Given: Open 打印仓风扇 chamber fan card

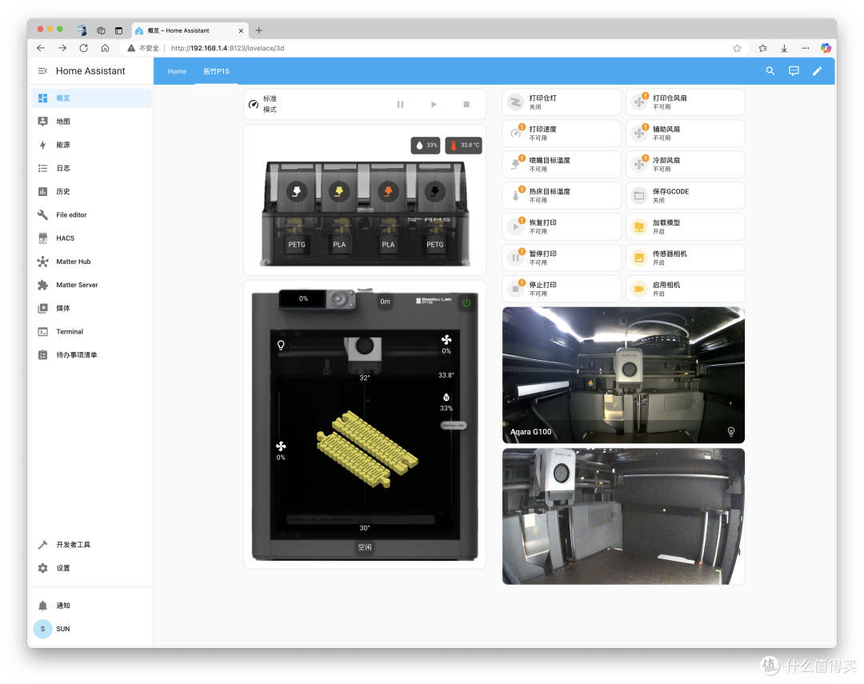Looking at the screenshot, I should (x=686, y=102).
